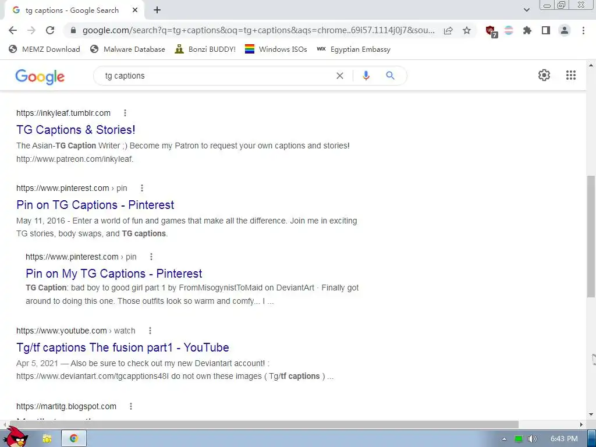Image resolution: width=596 pixels, height=447 pixels.
Task: Open more options for inkyleaf.tumblr.com result
Action: tap(125, 113)
